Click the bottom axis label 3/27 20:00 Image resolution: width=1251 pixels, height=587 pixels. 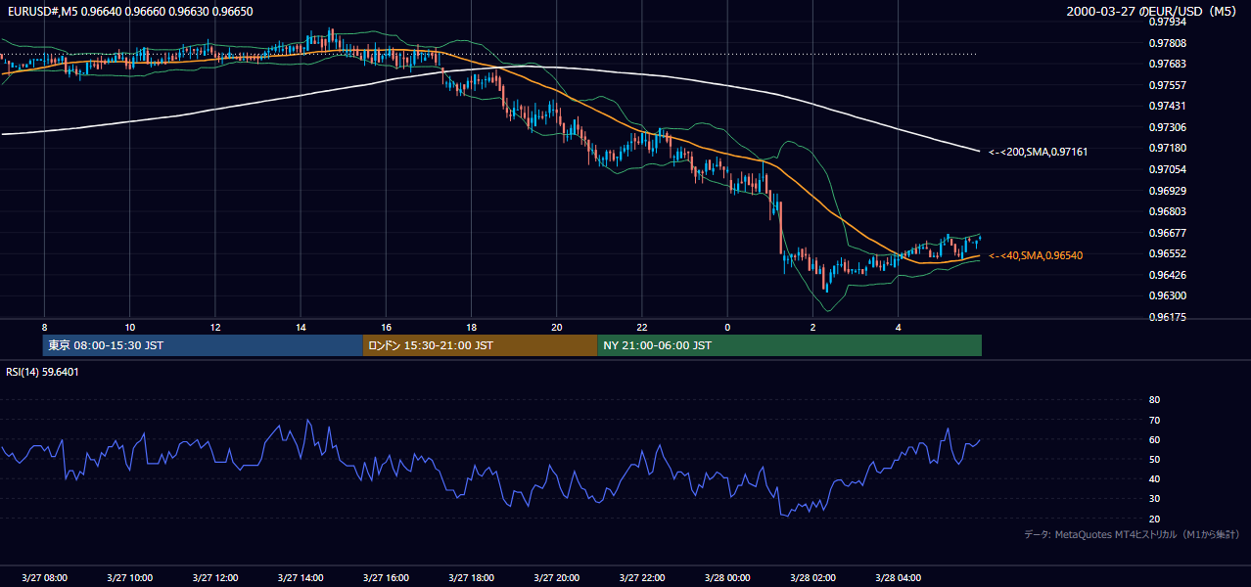point(557,577)
